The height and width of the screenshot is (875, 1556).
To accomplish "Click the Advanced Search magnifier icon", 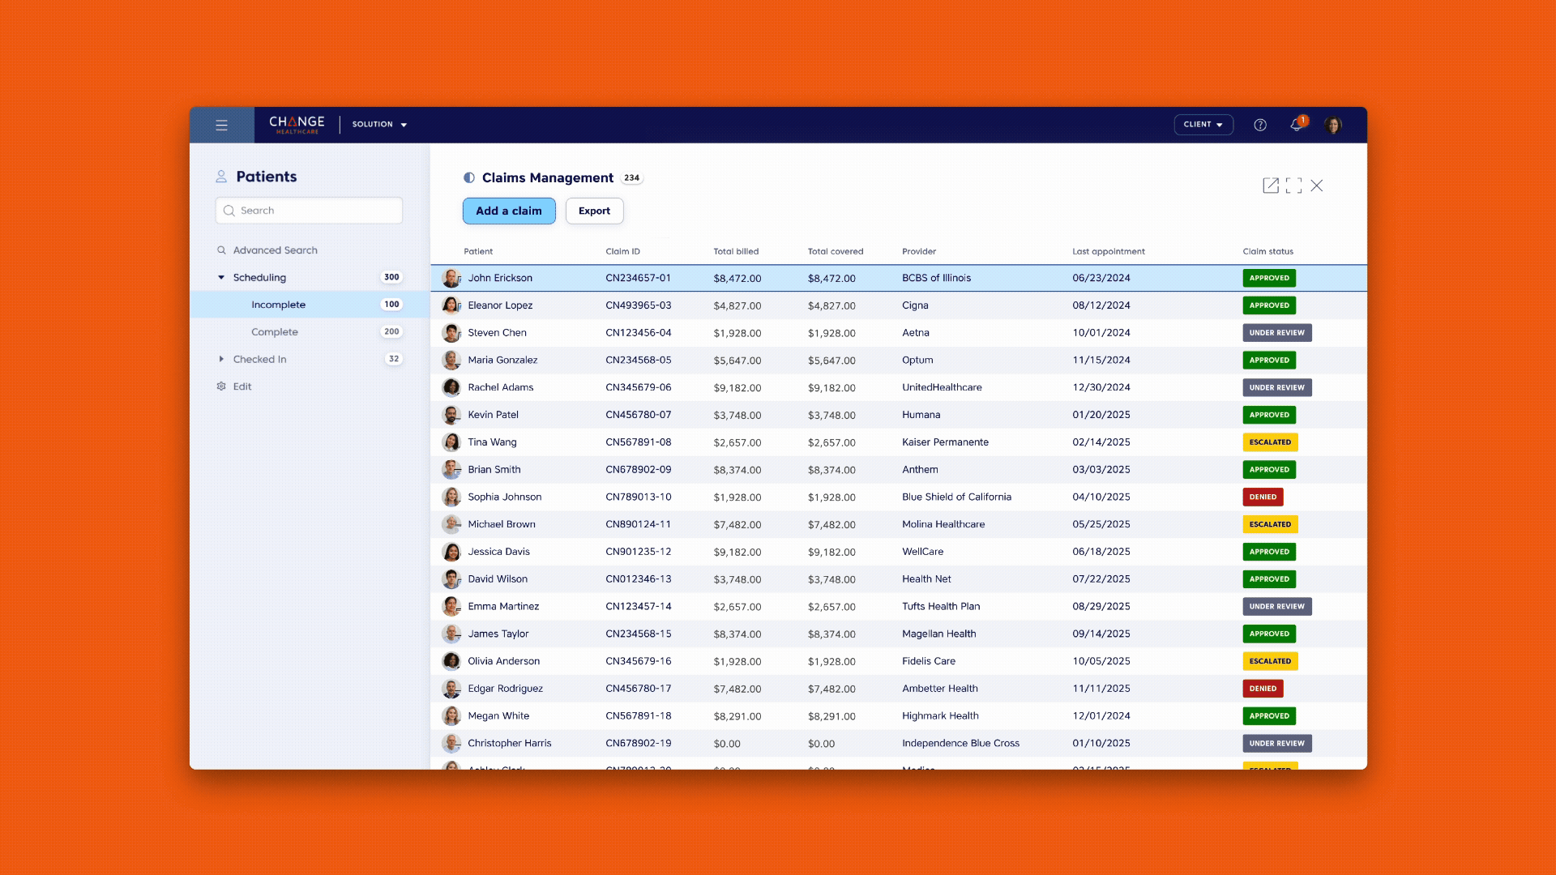I will tap(221, 250).
